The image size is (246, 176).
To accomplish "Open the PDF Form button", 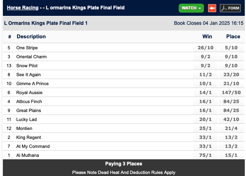I will tap(230, 8).
